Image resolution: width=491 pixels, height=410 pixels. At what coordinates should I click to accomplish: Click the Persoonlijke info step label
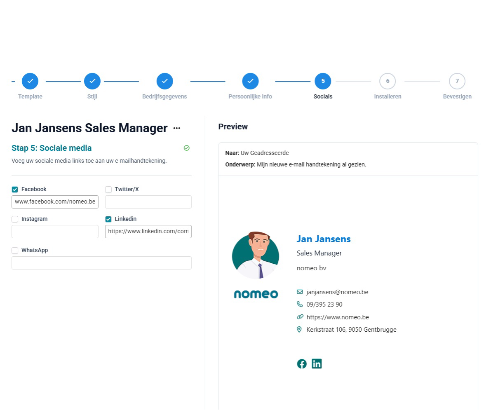point(250,96)
